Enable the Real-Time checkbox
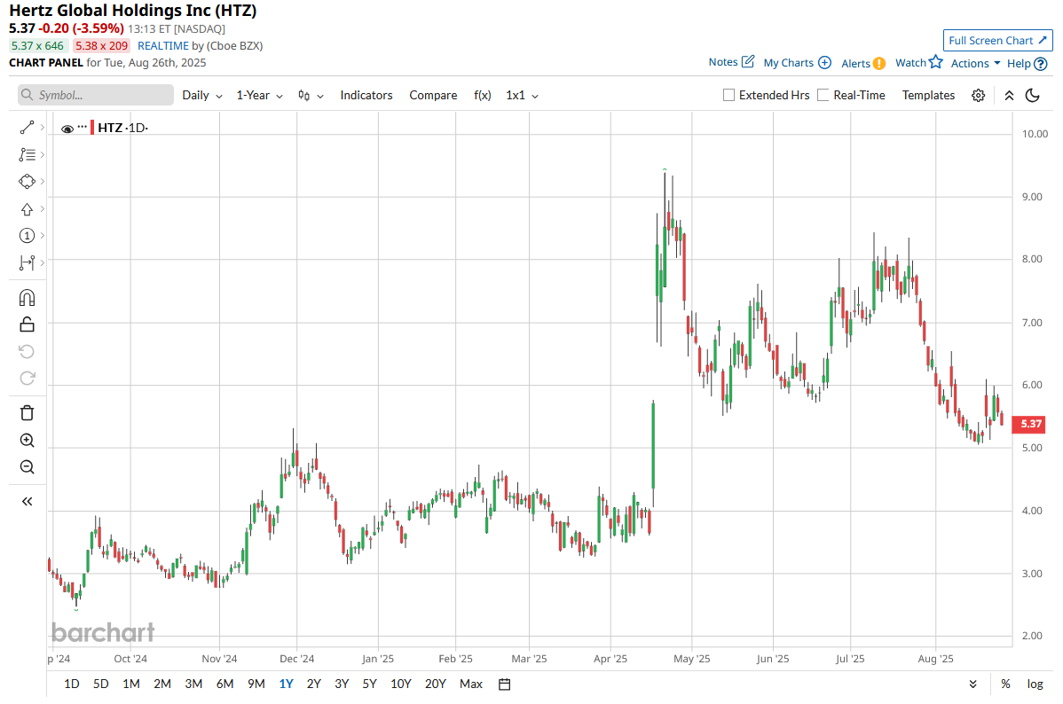Screen dimensions: 1063x704 (823, 96)
